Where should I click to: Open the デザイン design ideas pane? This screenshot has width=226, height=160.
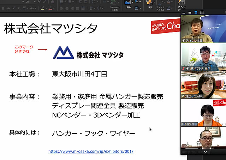(x=182, y=6)
